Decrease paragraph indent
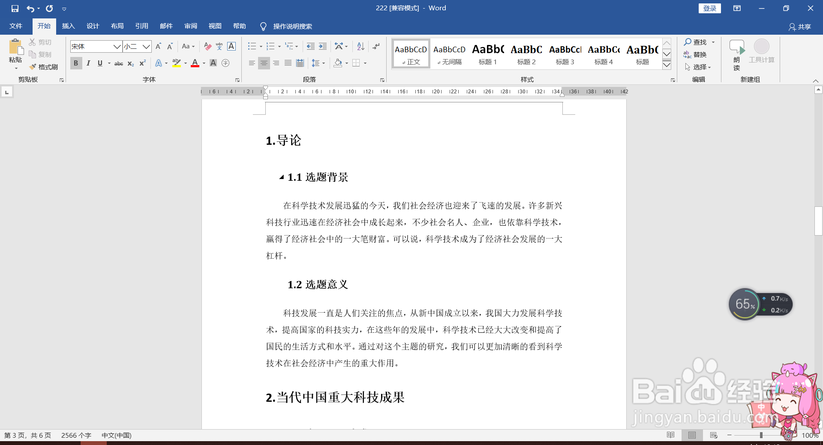Screen dimensions: 823x445 tap(311, 46)
